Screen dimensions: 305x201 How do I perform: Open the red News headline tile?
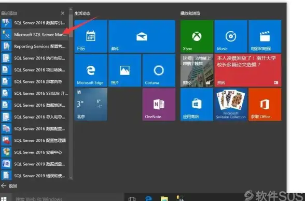248,70
